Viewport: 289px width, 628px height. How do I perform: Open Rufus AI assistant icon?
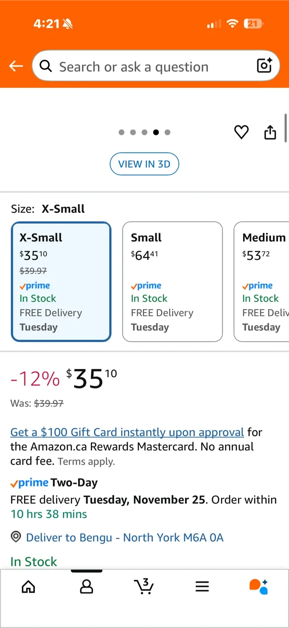[259, 587]
